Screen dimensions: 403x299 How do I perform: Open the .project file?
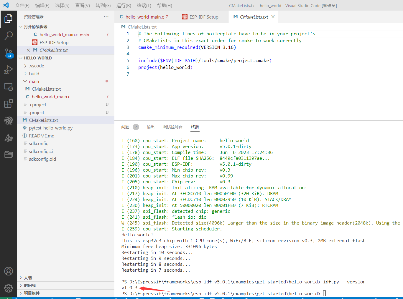[x=66, y=112]
